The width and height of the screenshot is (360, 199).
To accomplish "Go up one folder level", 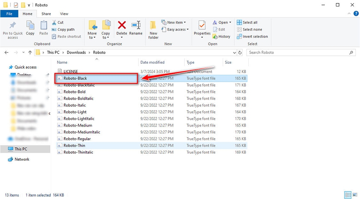I will [x=30, y=52].
